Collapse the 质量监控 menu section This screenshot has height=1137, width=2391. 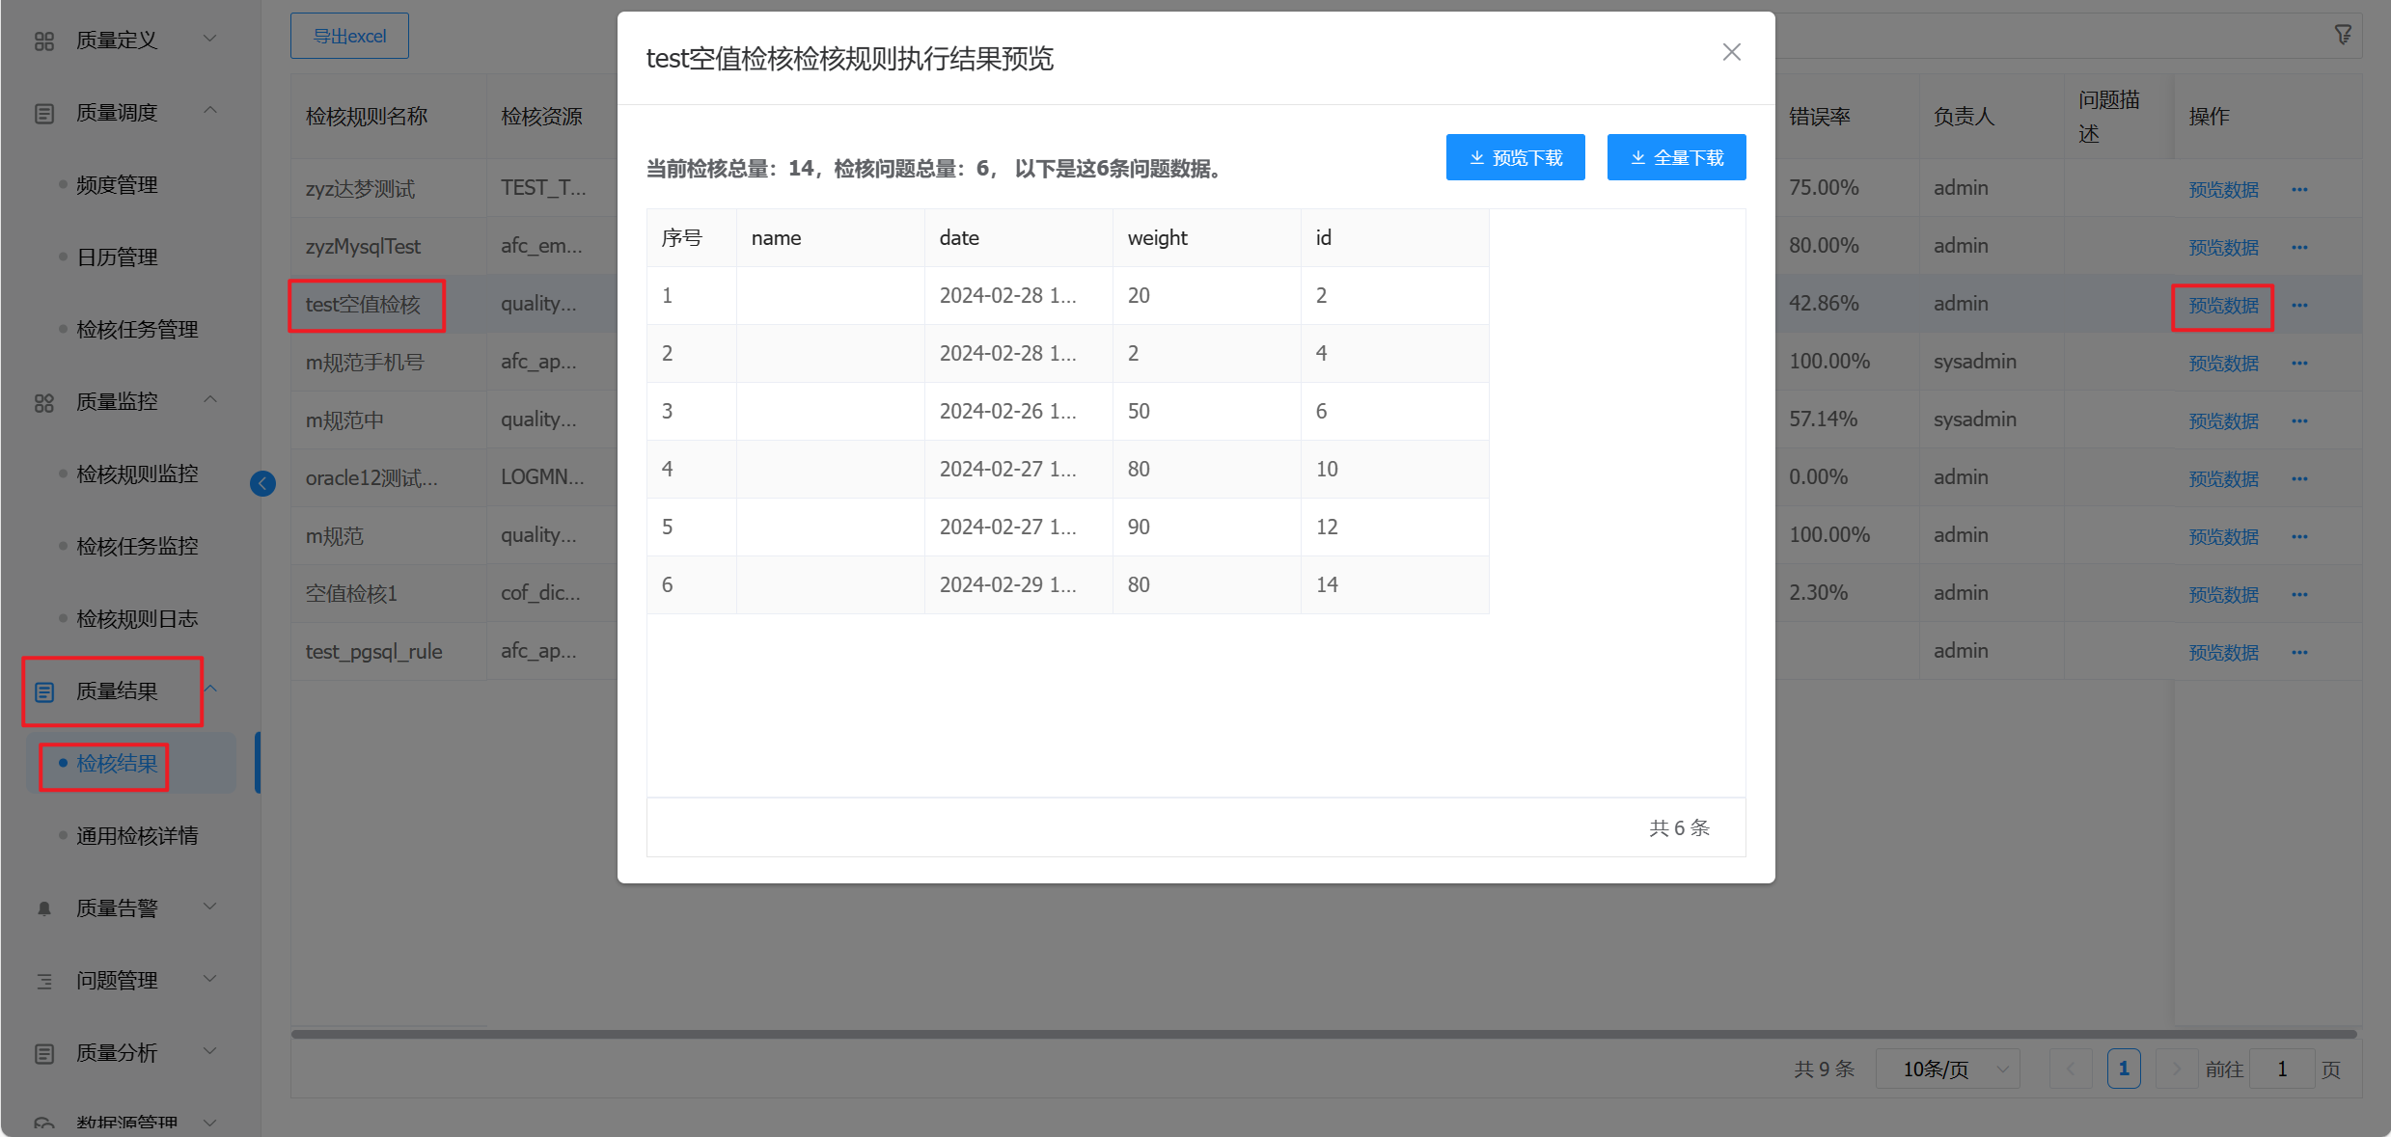click(x=209, y=400)
